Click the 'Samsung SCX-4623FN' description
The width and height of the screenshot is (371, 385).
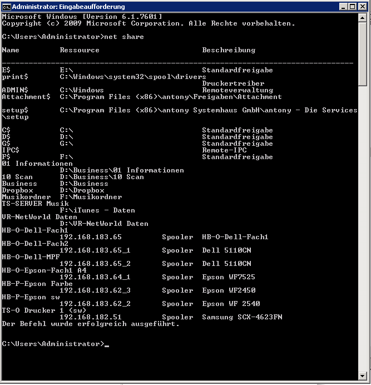tap(242, 317)
